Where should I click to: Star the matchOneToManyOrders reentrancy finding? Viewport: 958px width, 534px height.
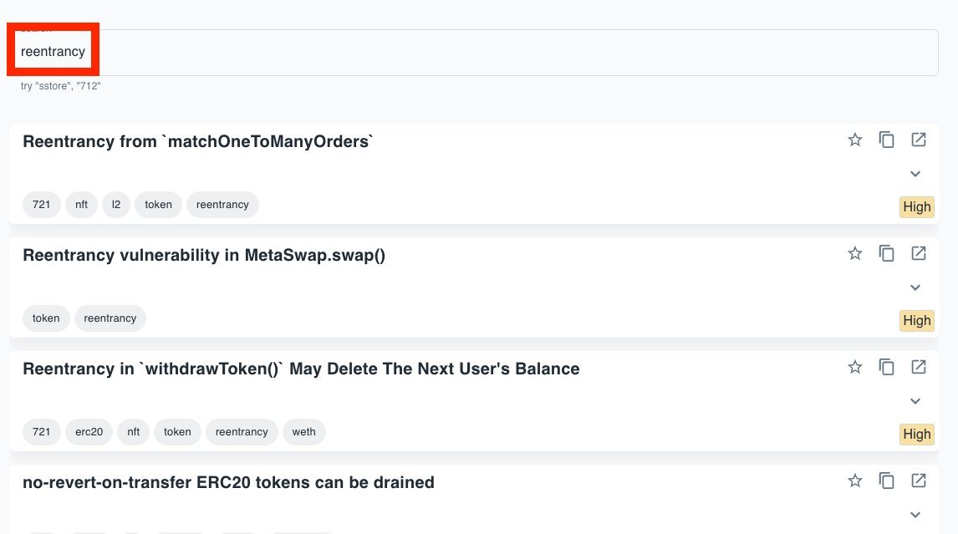coord(854,140)
